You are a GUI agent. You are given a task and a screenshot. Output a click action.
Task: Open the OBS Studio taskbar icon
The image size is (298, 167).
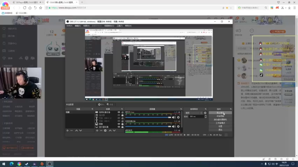(50, 164)
